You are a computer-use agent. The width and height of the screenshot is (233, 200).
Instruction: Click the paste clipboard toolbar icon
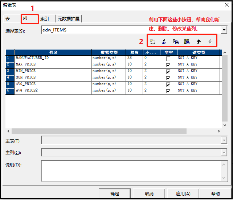point(187,42)
